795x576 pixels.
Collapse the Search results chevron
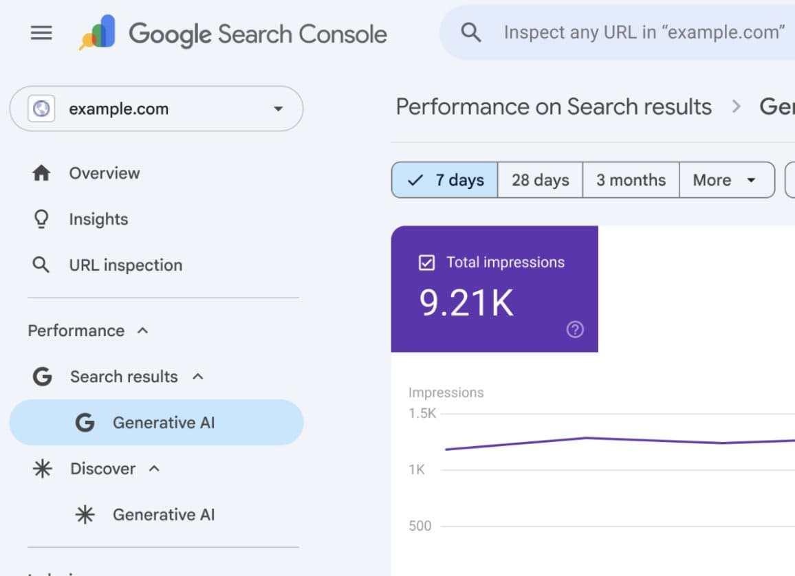point(198,377)
